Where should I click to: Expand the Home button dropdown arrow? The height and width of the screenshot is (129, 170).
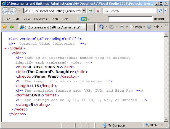107,27
